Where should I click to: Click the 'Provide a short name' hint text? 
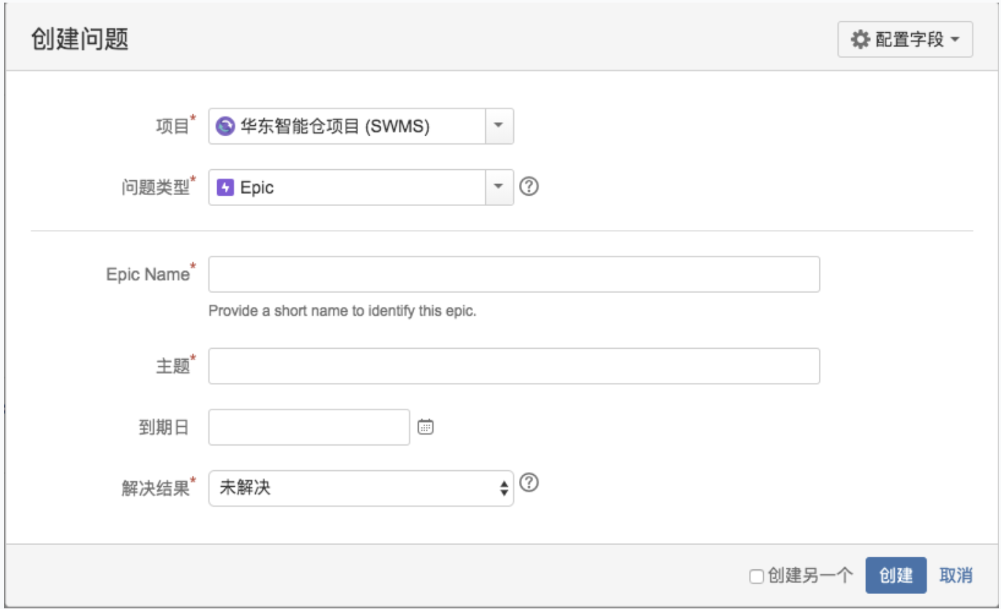[342, 311]
